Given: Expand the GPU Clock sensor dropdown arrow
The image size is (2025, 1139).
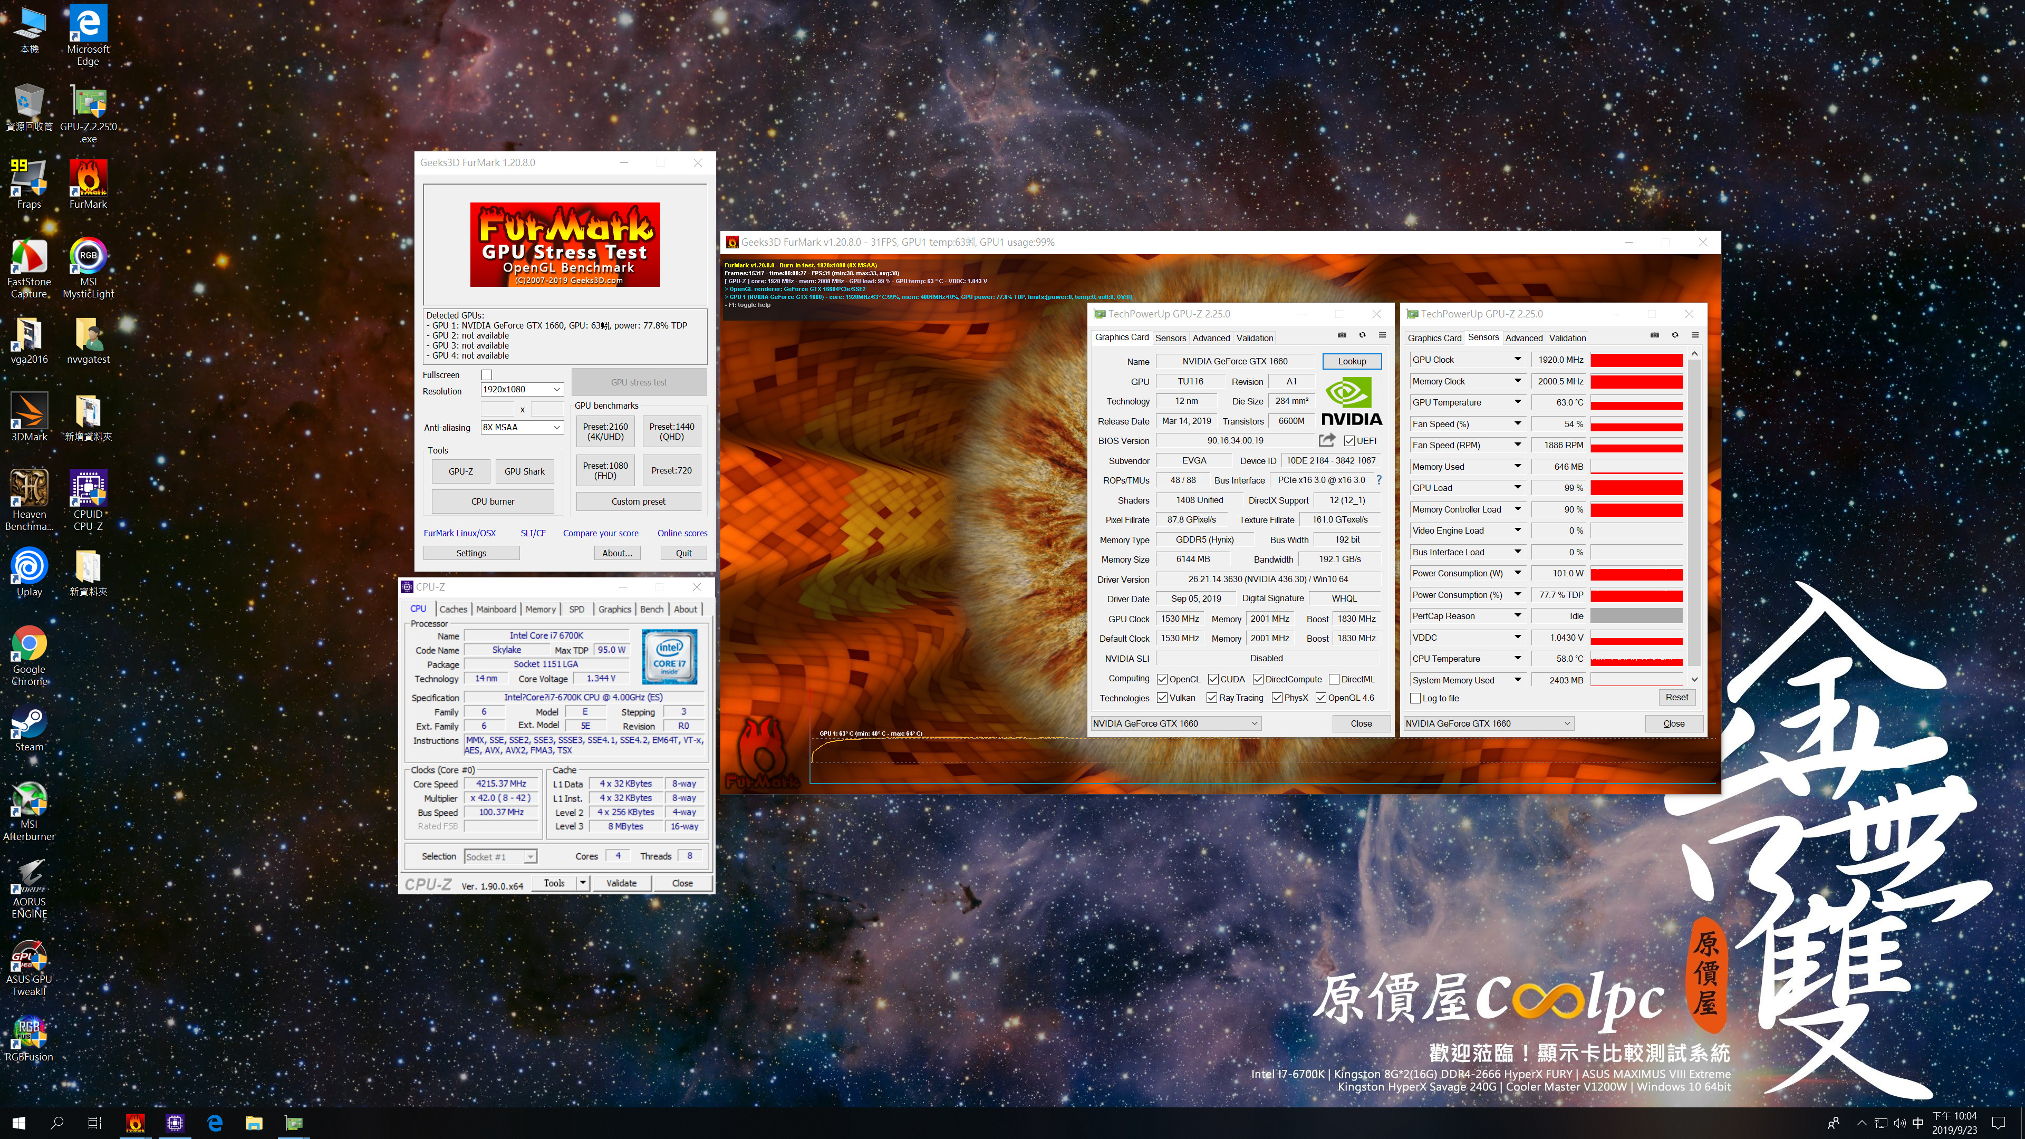Looking at the screenshot, I should click(1517, 359).
